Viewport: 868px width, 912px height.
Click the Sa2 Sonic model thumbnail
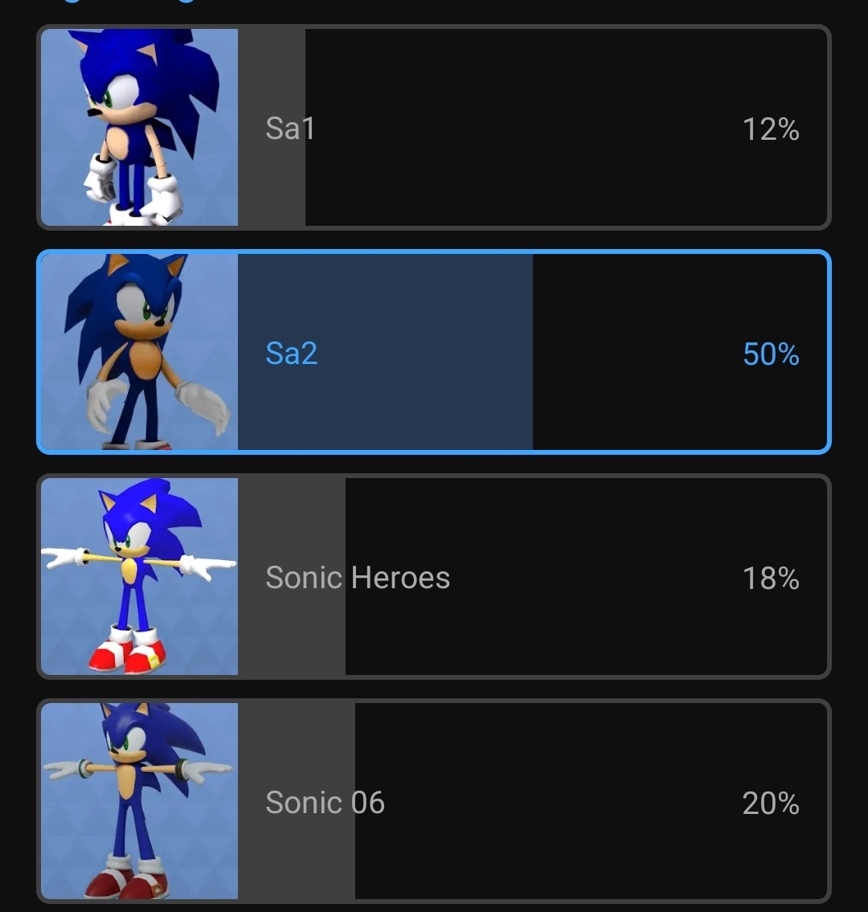[x=140, y=352]
